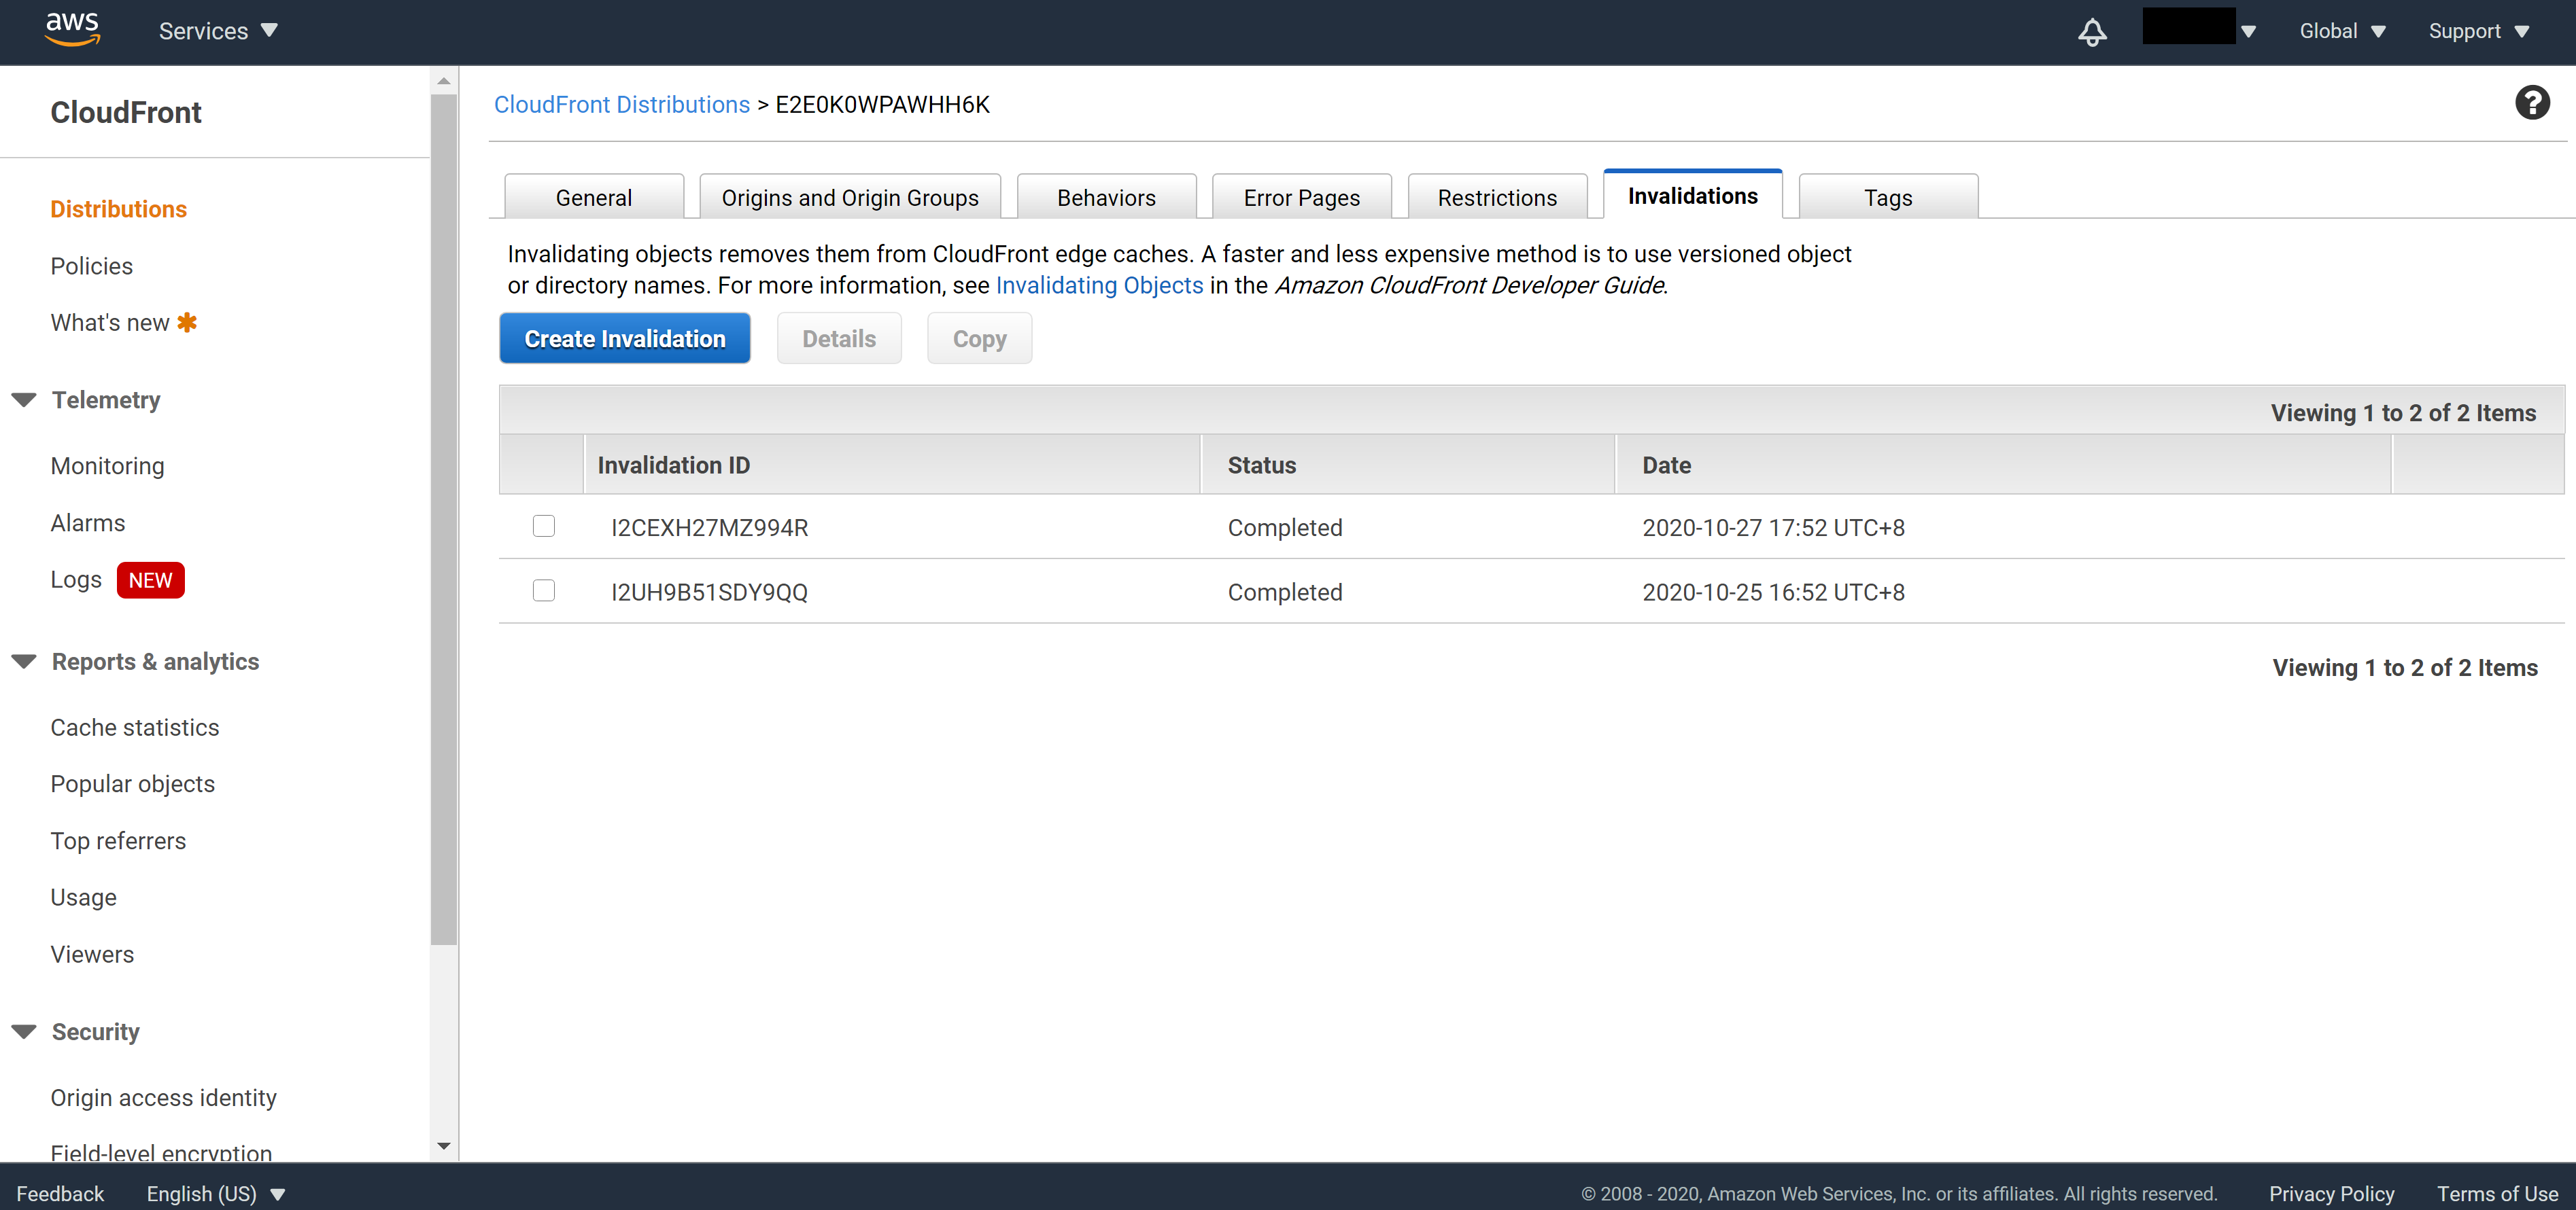2576x1210 pixels.
Task: Select checkbox for invalidation I2UH9B51SDY9QQ
Action: [544, 590]
